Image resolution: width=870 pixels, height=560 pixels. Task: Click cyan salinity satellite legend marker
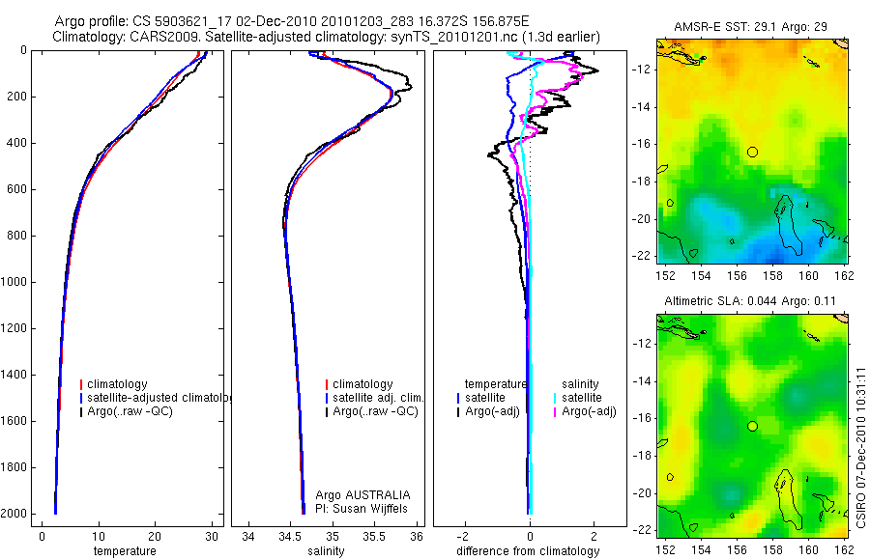pyautogui.click(x=555, y=398)
